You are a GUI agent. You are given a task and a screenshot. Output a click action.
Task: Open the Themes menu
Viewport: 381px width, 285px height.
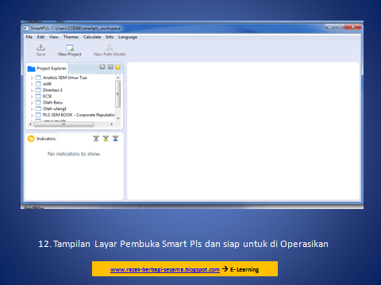click(x=71, y=37)
